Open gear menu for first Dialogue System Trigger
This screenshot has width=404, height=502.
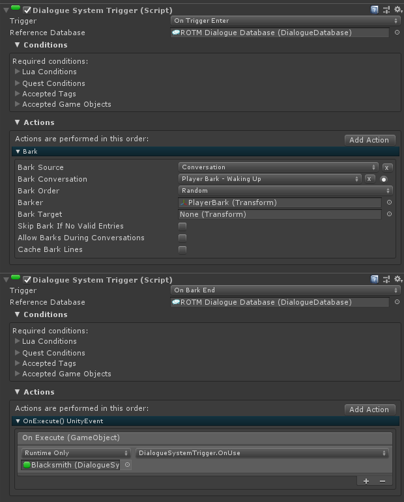click(x=398, y=10)
